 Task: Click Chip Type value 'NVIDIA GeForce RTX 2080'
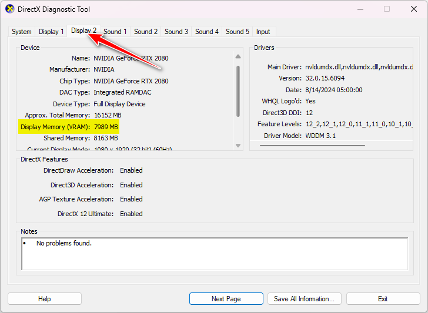[x=131, y=81]
